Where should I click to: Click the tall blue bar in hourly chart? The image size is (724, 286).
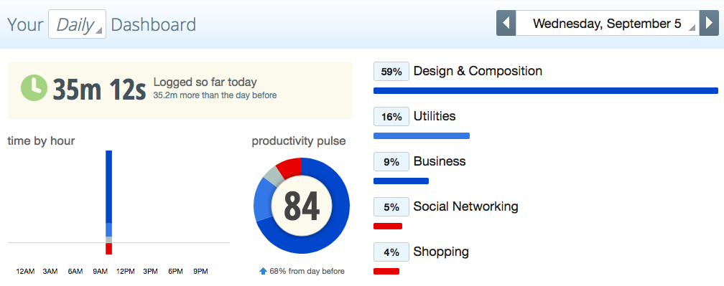tap(109, 186)
